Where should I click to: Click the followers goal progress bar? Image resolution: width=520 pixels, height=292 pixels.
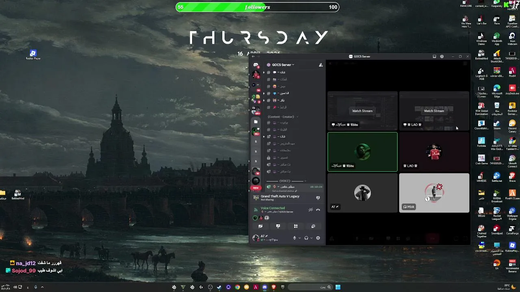click(258, 7)
